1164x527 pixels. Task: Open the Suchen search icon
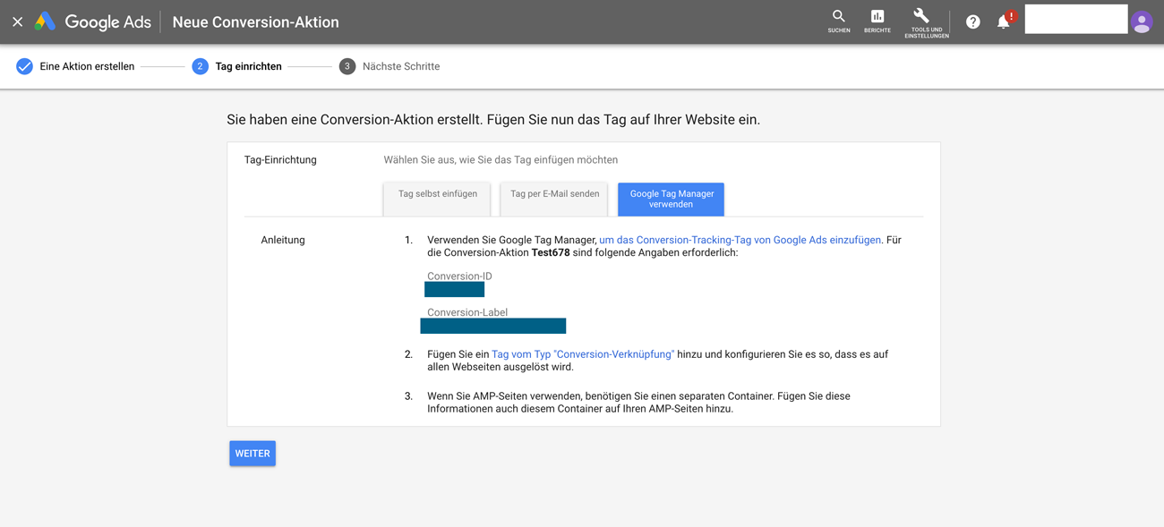[x=839, y=21]
